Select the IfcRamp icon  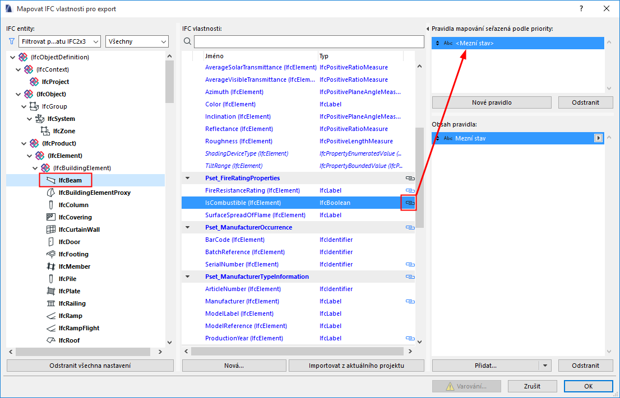point(50,316)
